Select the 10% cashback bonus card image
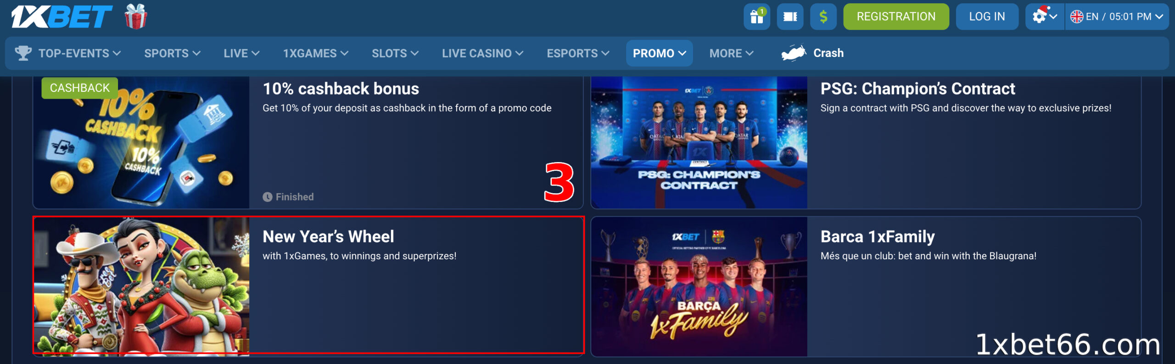This screenshot has height=364, width=1175. tap(141, 142)
